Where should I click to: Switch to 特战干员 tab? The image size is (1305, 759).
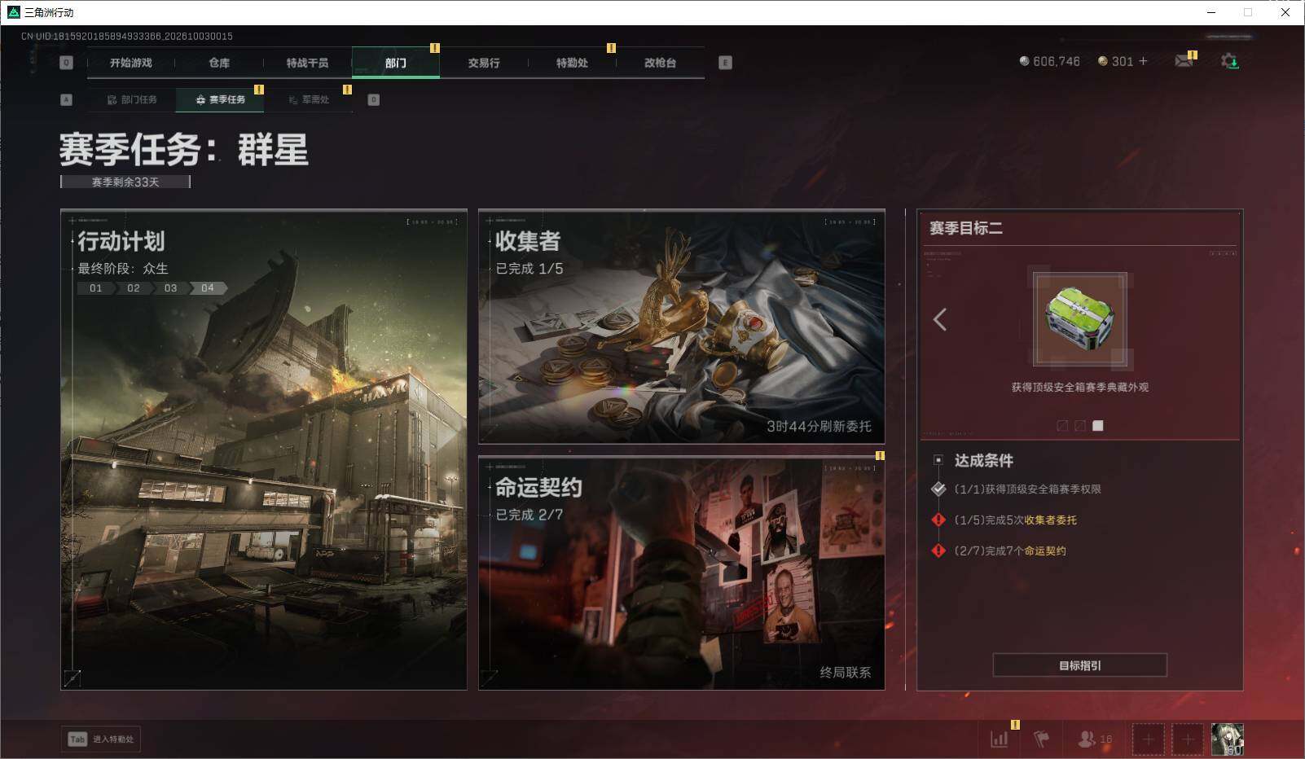pos(307,63)
